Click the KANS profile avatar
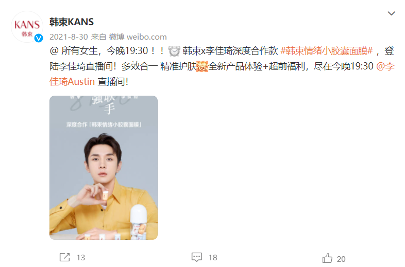 tap(27, 27)
